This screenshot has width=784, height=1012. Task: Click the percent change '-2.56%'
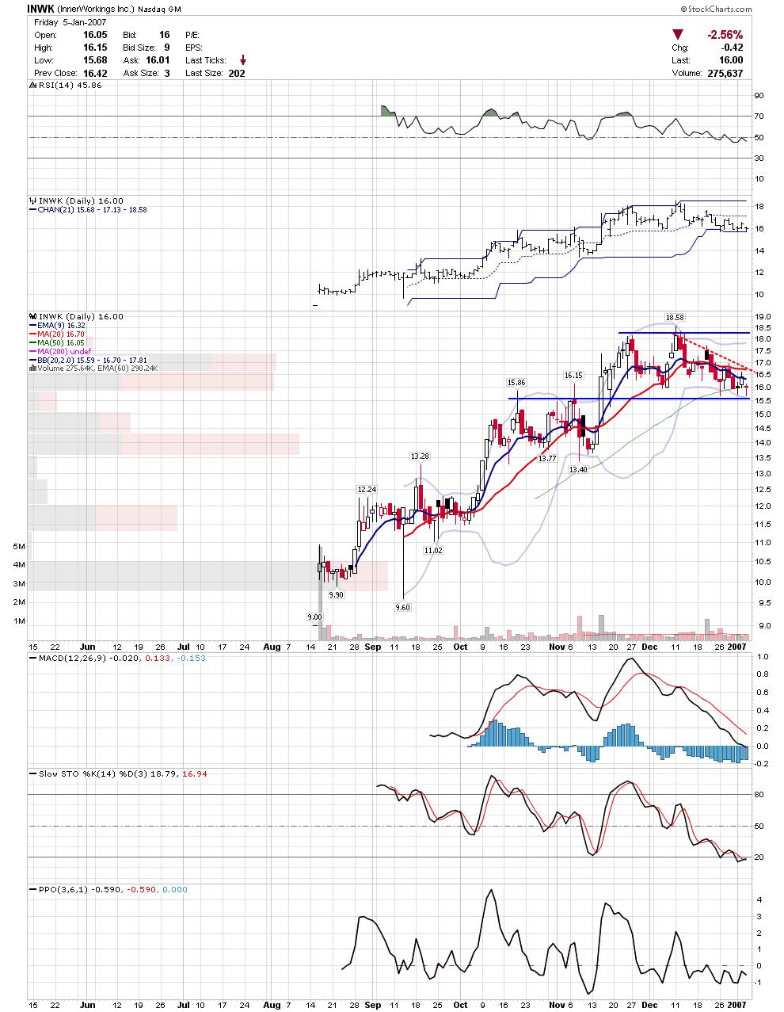(x=725, y=35)
